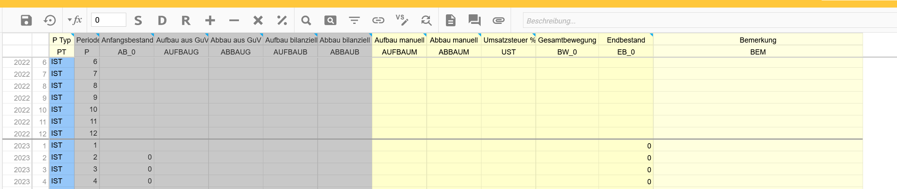
Task: Click the R toolbar button
Action: point(186,20)
